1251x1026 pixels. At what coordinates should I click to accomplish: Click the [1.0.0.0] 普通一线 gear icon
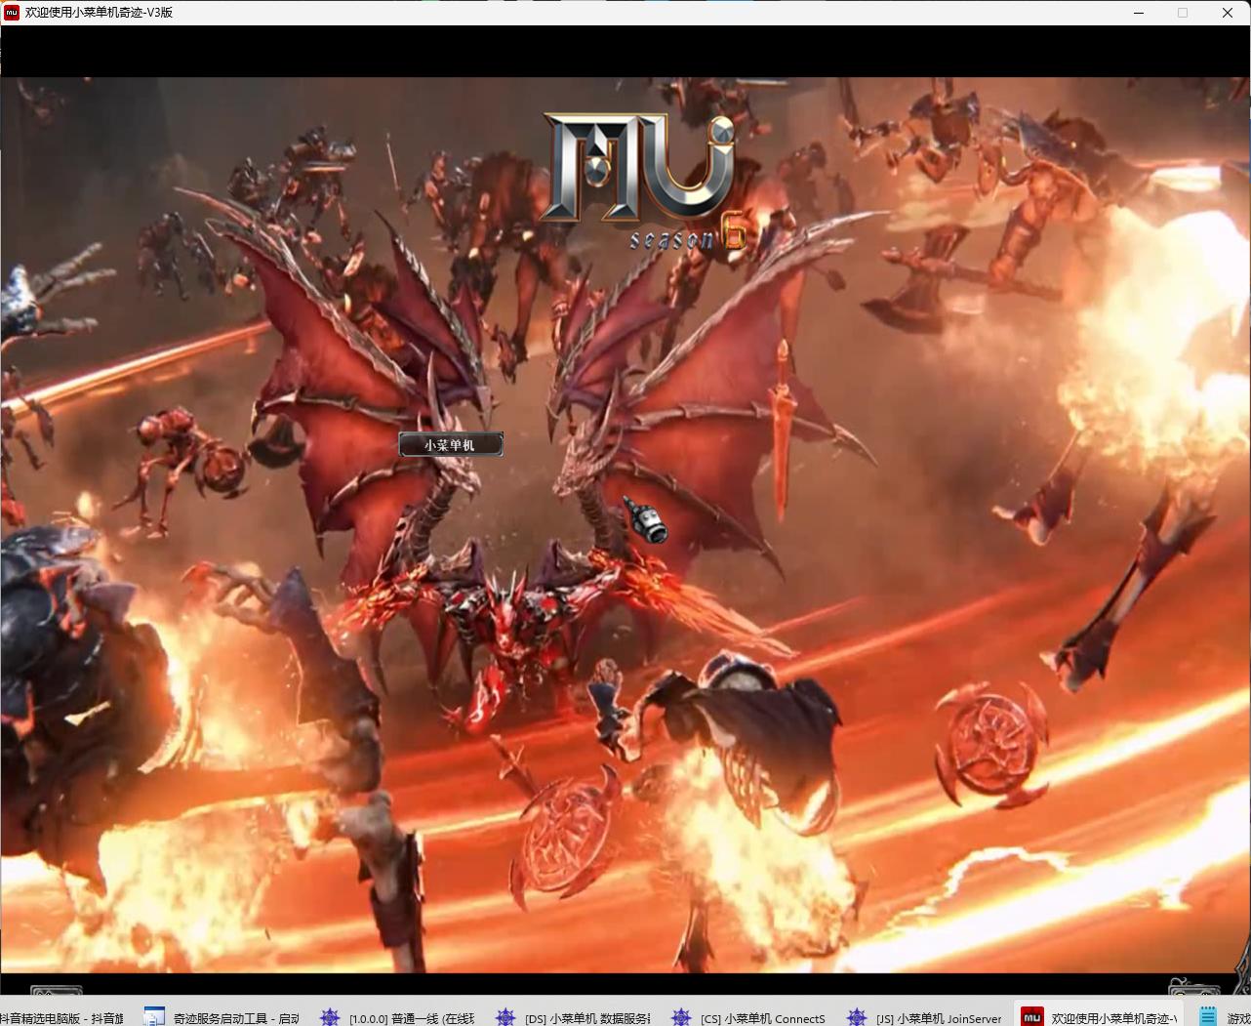[330, 1017]
